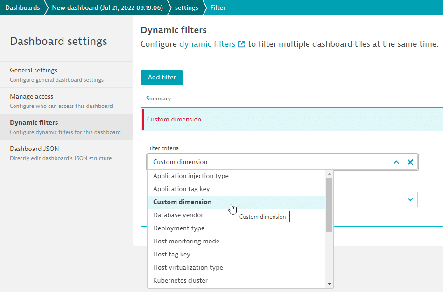Clear the Filter criteria with the X icon
Screen dimensions: 443x292
tap(410, 162)
